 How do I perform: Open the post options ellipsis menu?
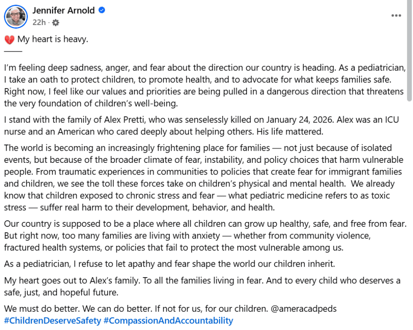(396, 15)
